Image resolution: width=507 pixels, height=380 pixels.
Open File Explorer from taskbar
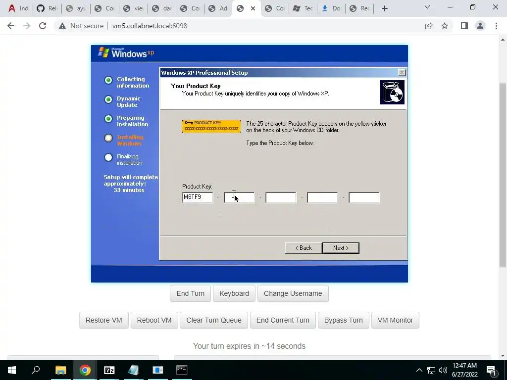[x=60, y=370]
